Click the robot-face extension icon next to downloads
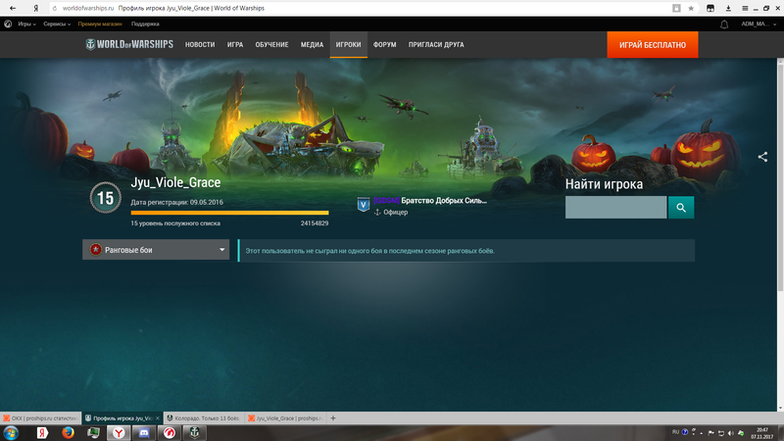This screenshot has height=441, width=784. [710, 8]
